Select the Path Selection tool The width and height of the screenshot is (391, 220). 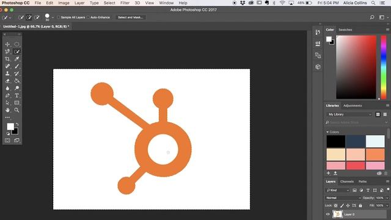7,103
